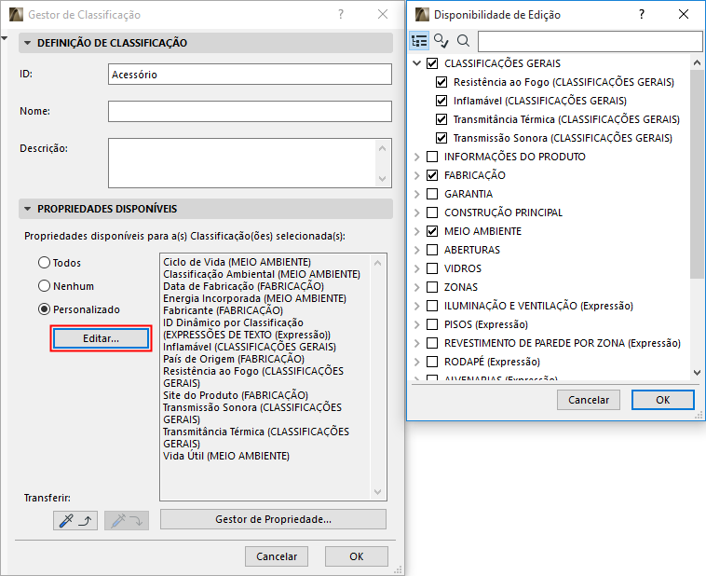Uncheck MEIO AMBIENTE checkbox

(x=432, y=231)
